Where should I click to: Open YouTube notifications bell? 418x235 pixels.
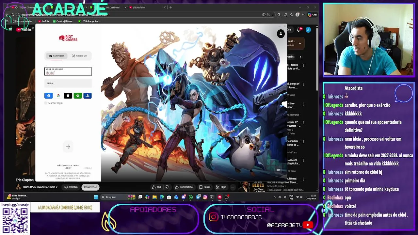pyautogui.click(x=299, y=30)
